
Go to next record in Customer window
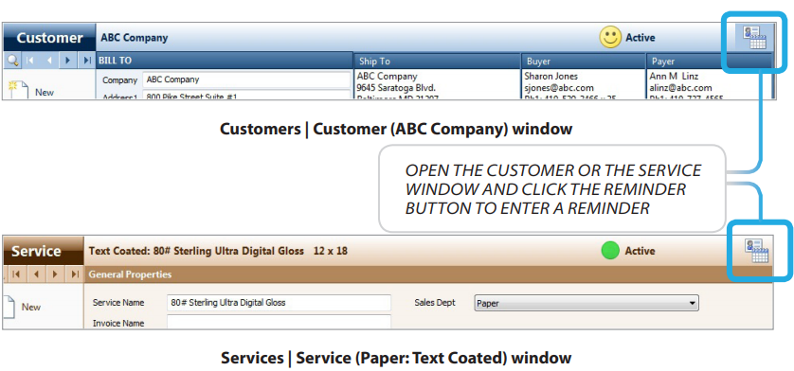pos(68,61)
